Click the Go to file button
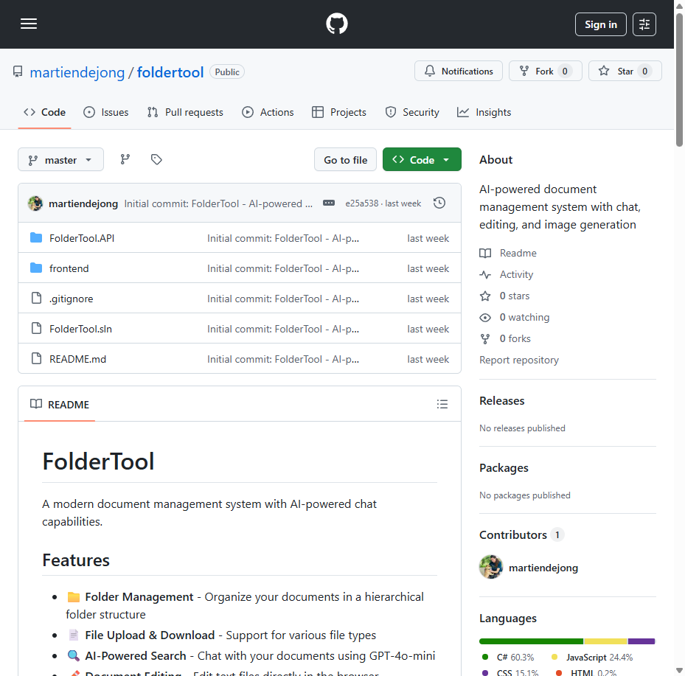The width and height of the screenshot is (685, 676). click(x=345, y=160)
